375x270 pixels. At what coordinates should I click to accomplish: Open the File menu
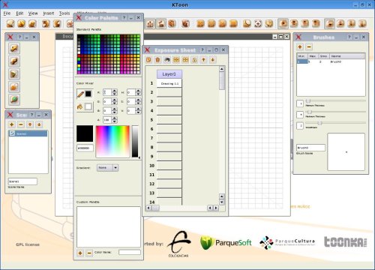pos(7,13)
